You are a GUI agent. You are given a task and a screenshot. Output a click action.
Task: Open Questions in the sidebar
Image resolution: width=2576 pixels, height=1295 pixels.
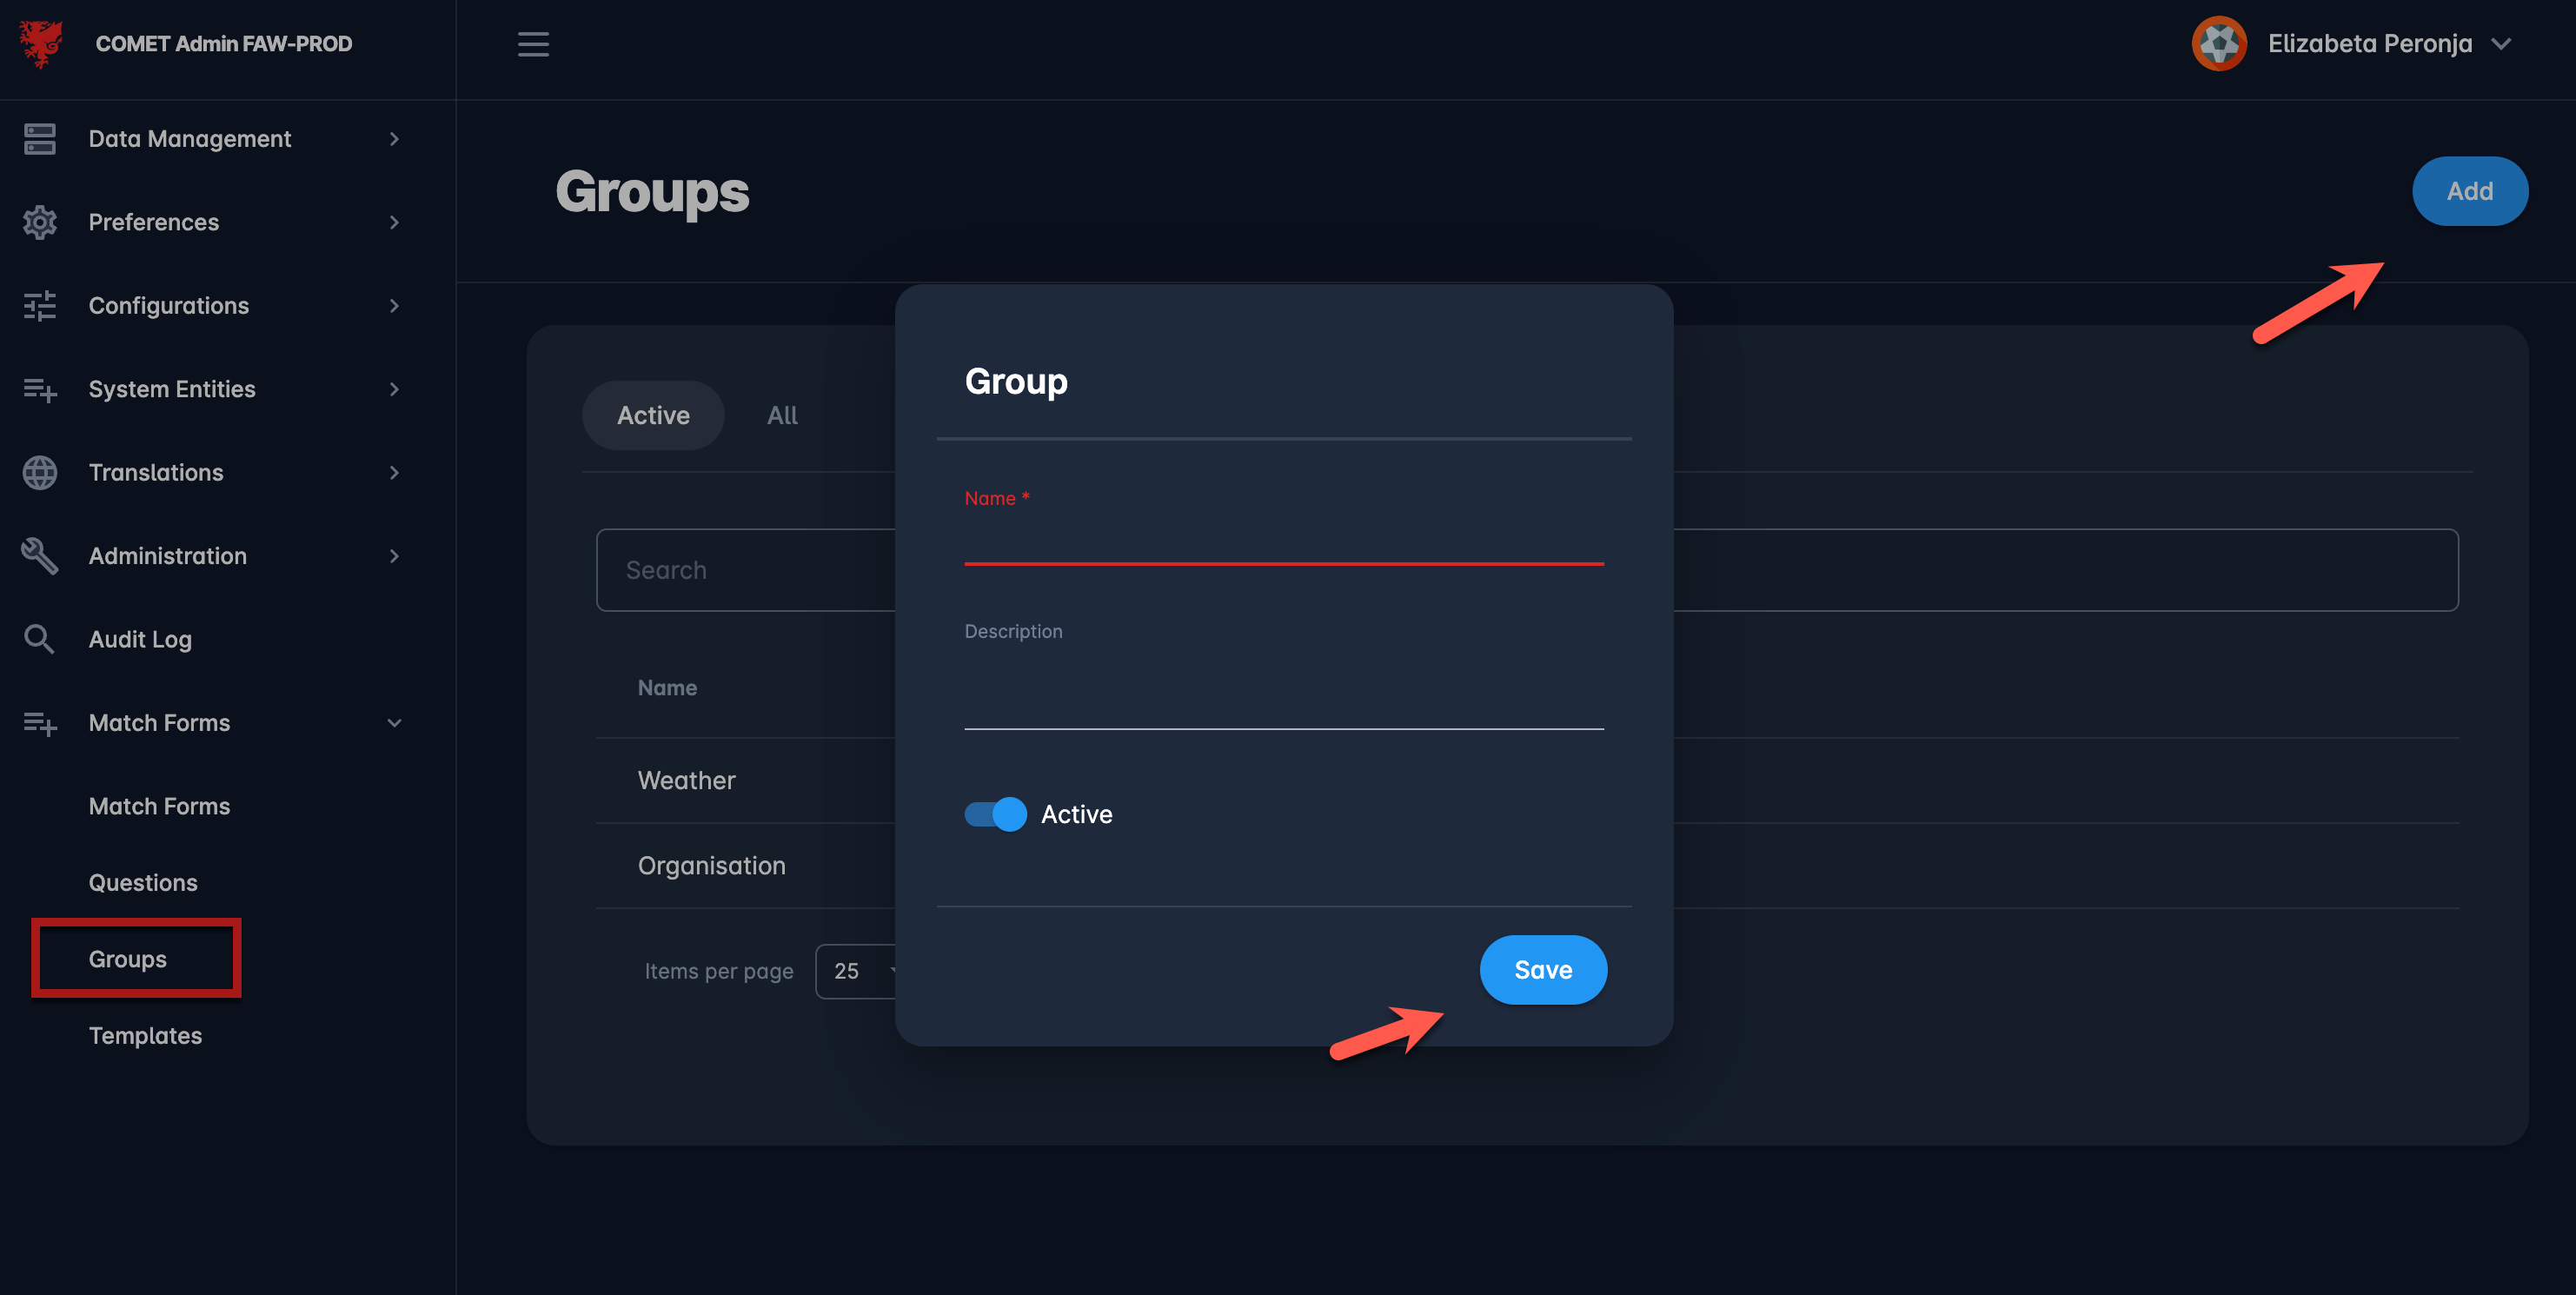click(143, 883)
